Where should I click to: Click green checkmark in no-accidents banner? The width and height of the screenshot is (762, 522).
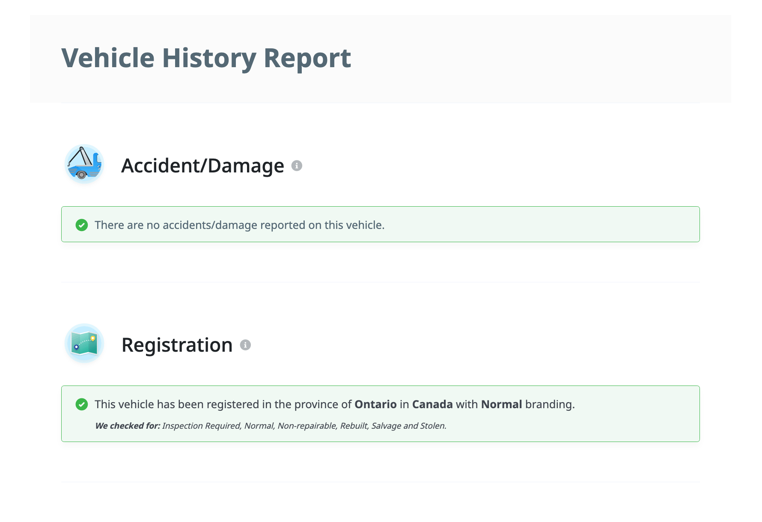[82, 225]
